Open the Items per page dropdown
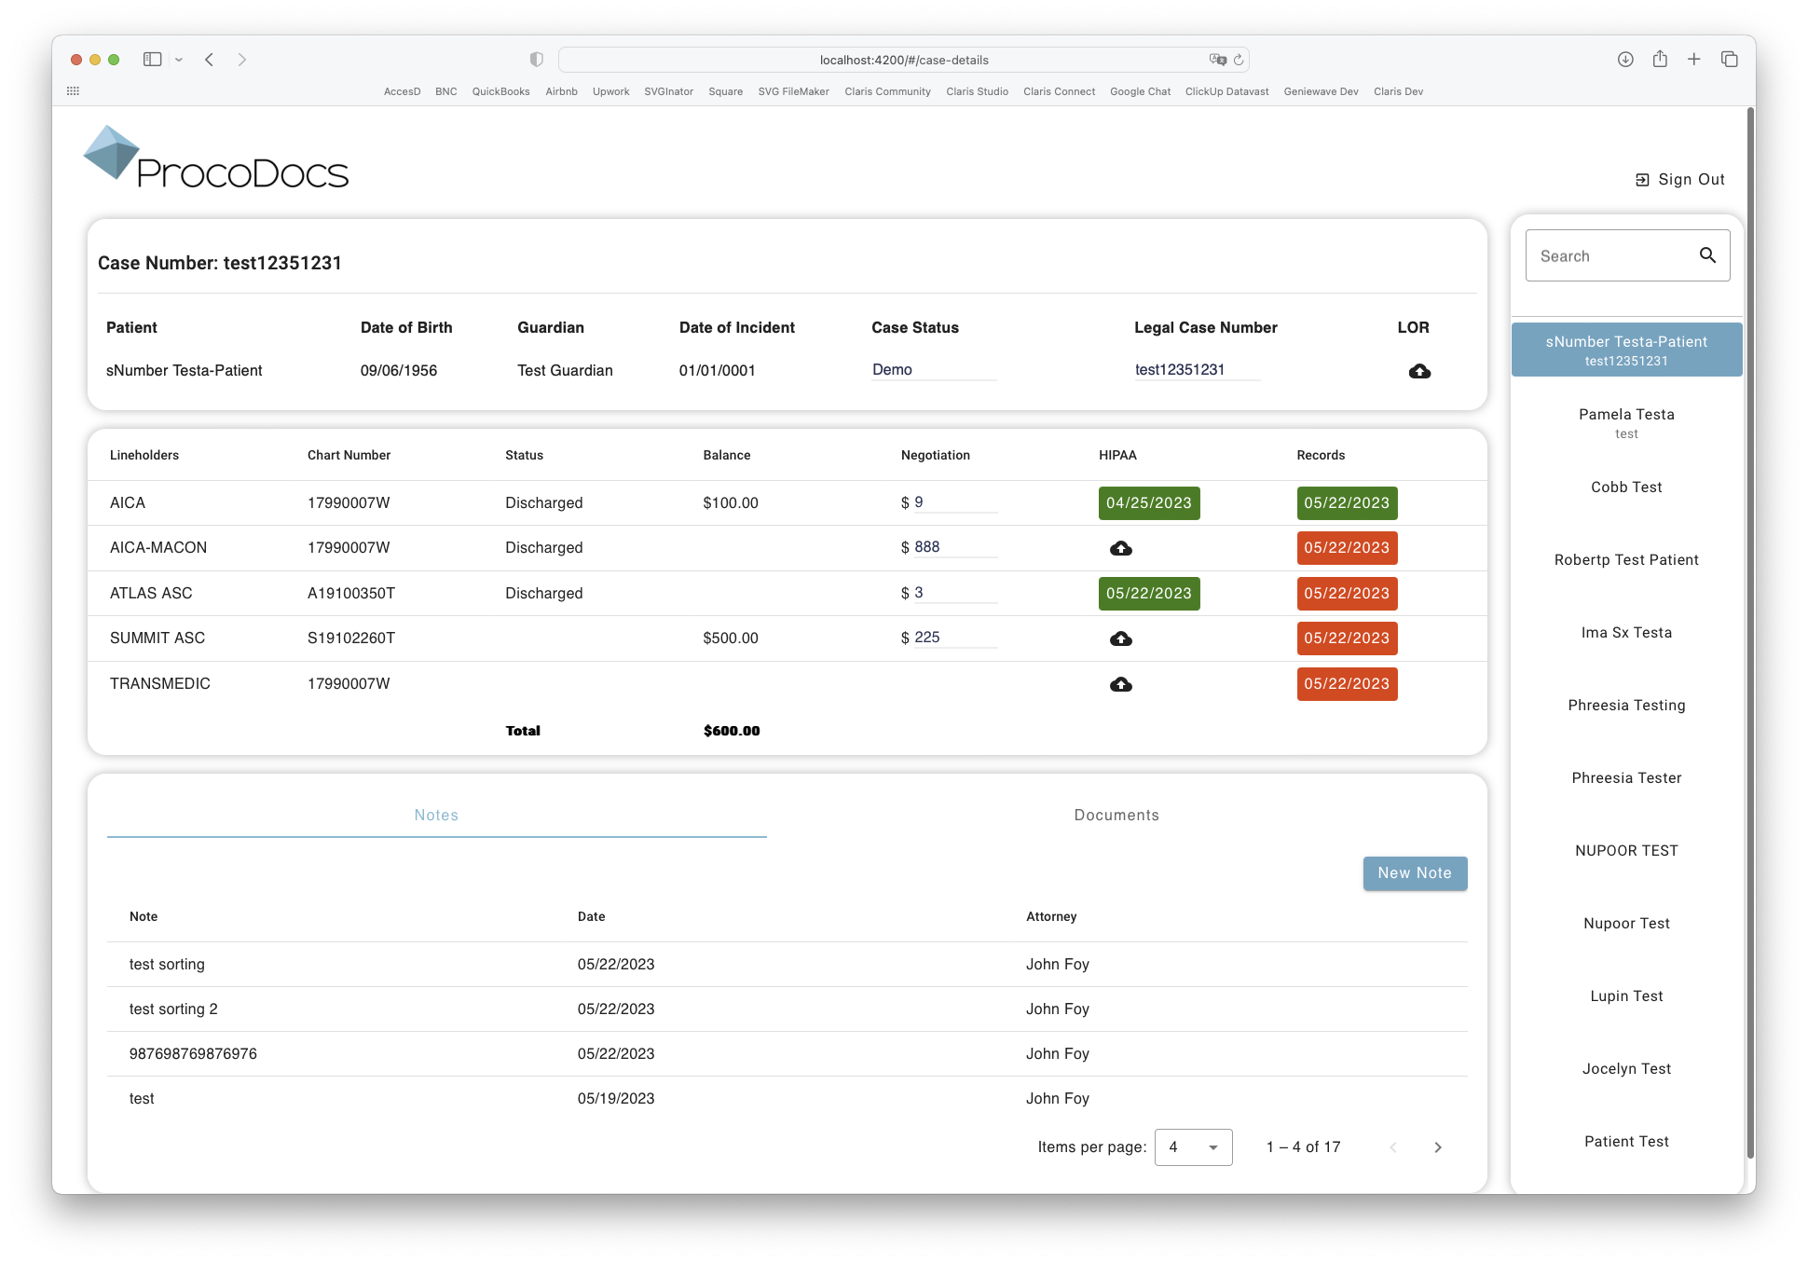Image resolution: width=1808 pixels, height=1263 pixels. coord(1193,1147)
